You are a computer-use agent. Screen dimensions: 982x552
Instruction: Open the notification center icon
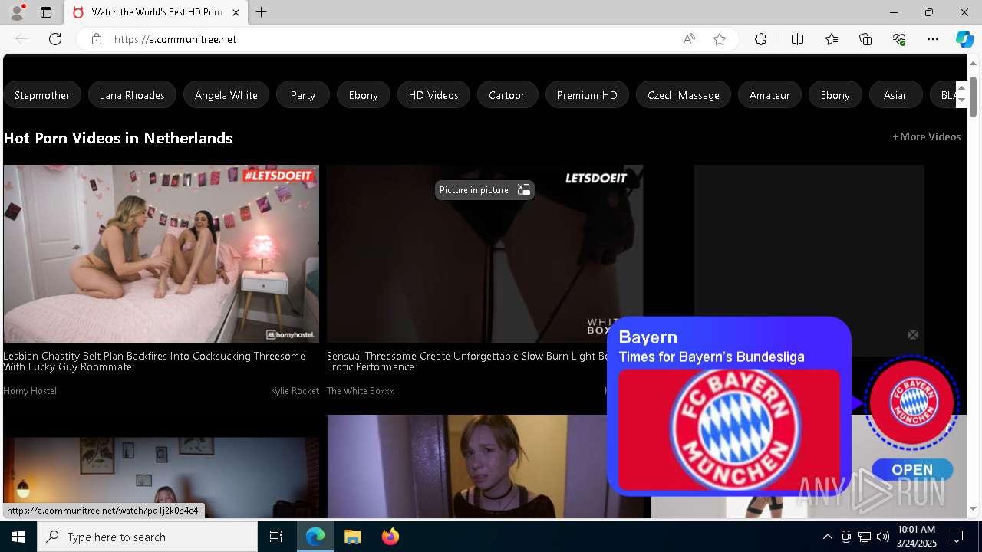tap(957, 537)
